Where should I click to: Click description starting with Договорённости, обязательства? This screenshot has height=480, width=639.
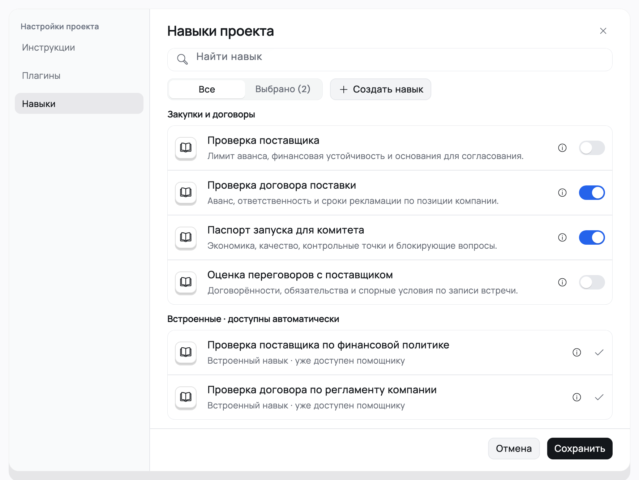click(x=363, y=291)
